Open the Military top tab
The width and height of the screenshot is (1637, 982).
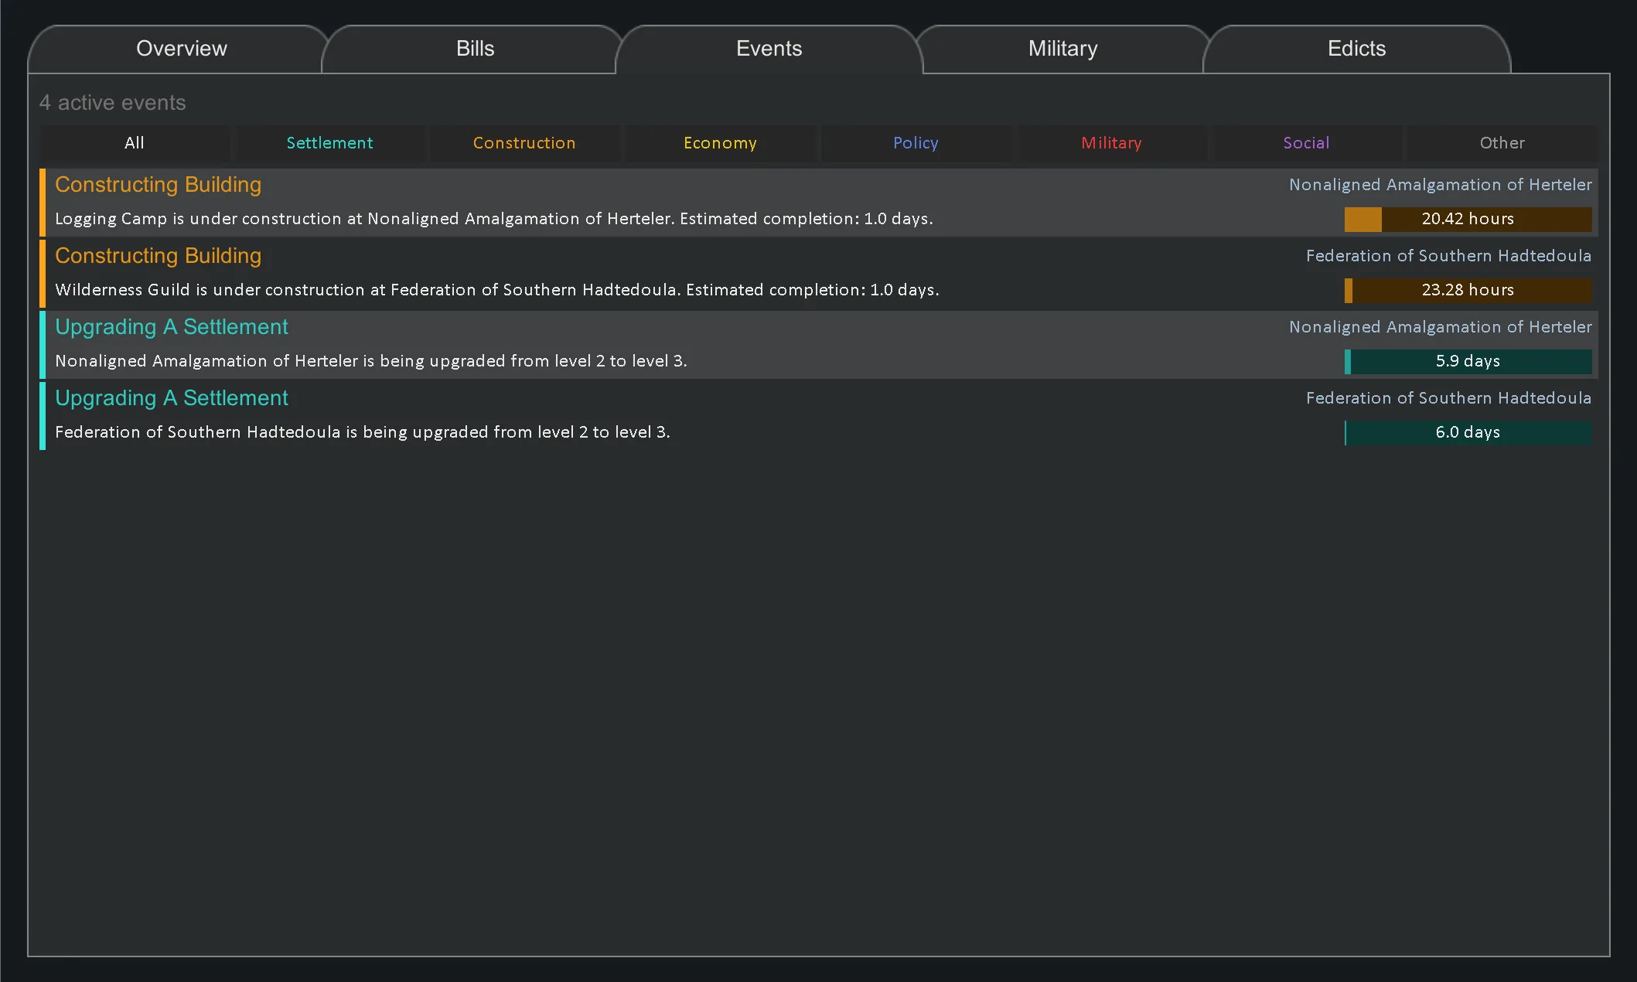pos(1062,49)
